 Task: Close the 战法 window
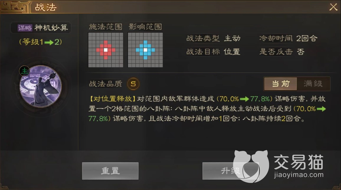[333, 7]
